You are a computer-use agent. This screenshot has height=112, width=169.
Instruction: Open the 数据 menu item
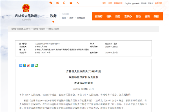[x=156, y=16]
